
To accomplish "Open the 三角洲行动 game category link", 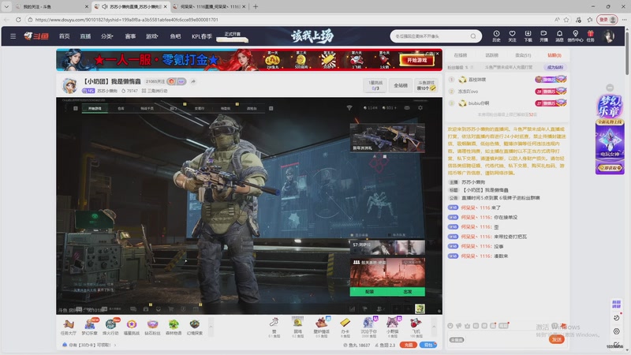I will click(x=154, y=91).
